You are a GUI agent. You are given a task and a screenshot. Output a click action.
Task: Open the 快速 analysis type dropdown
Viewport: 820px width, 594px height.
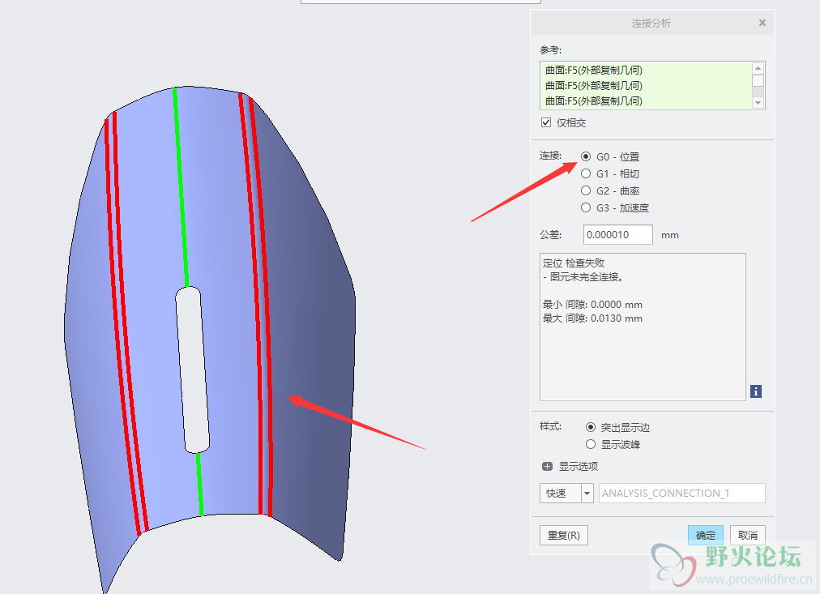(587, 493)
